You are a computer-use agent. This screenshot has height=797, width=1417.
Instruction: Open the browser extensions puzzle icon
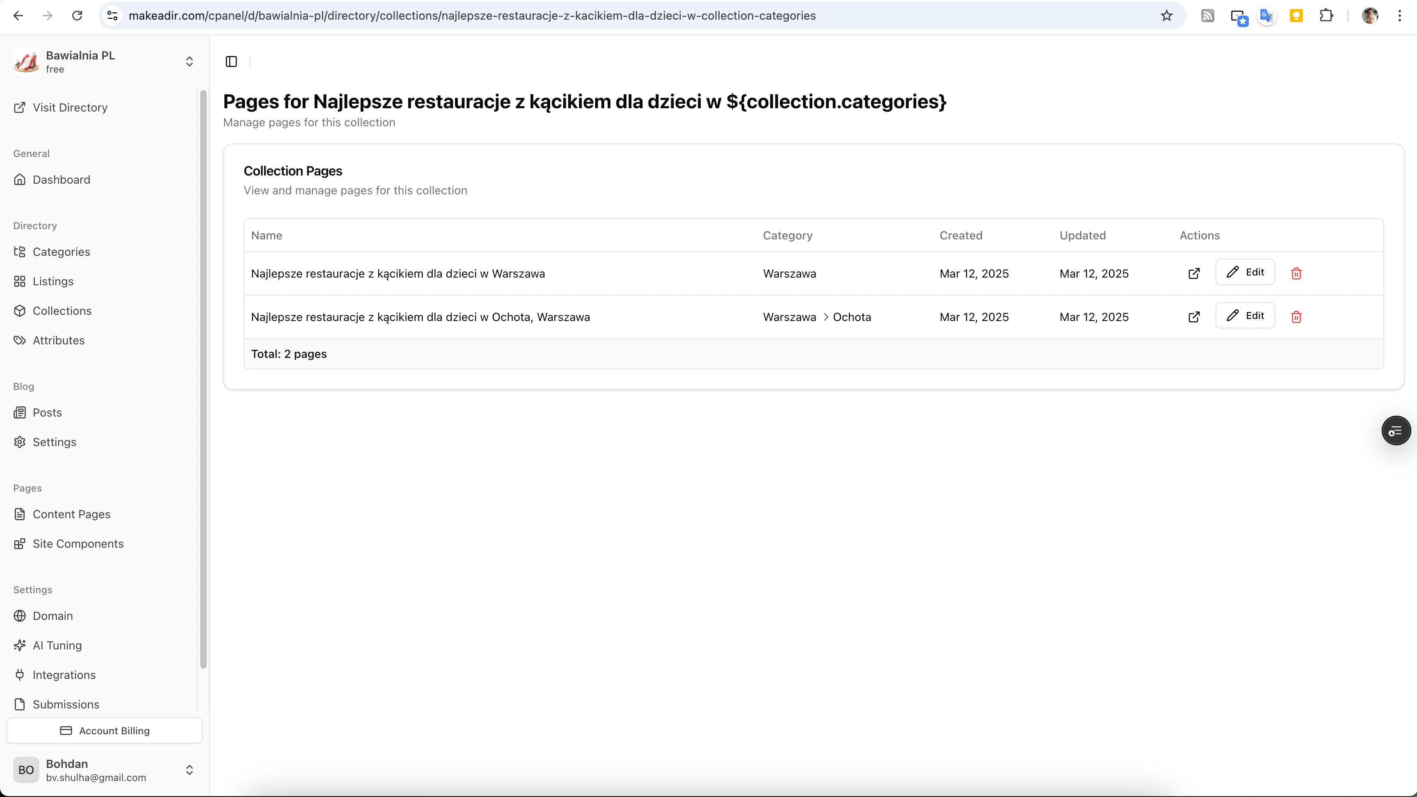1326,16
